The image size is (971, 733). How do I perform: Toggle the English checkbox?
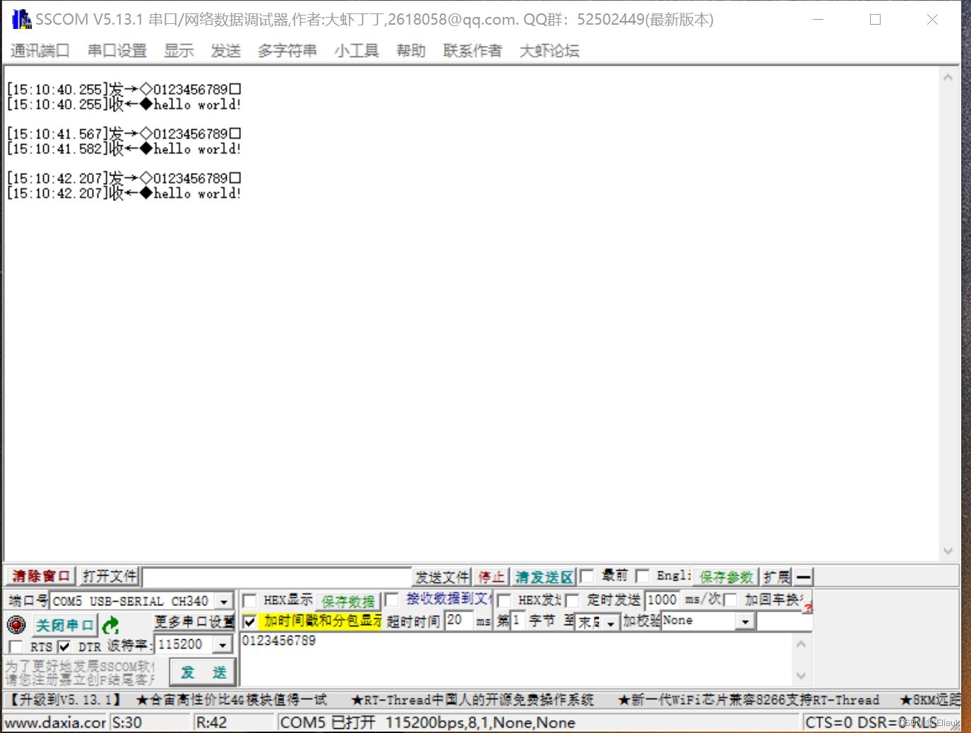point(642,576)
